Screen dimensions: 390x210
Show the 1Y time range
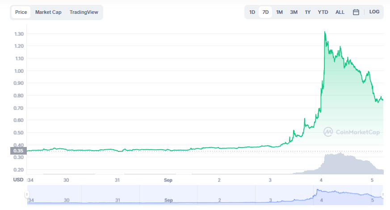tap(308, 12)
